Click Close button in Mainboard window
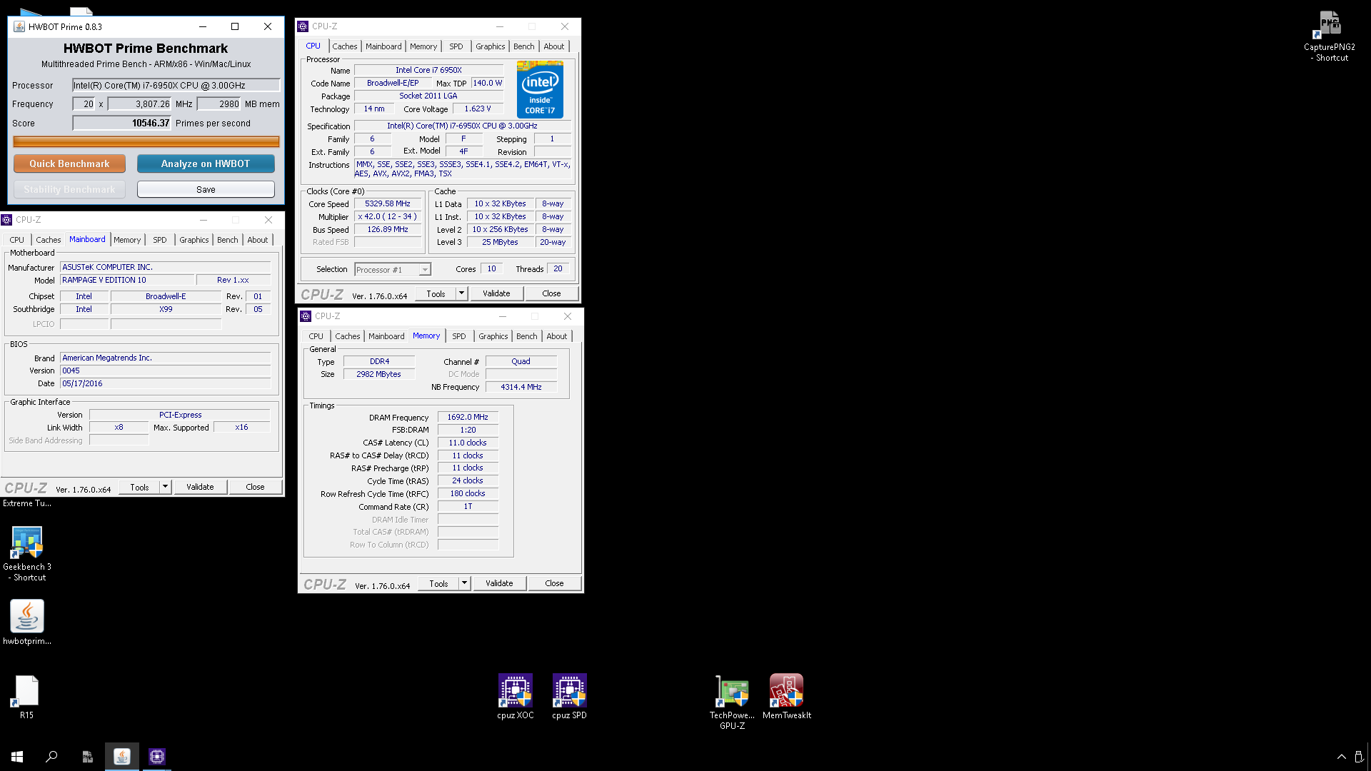 click(x=256, y=487)
